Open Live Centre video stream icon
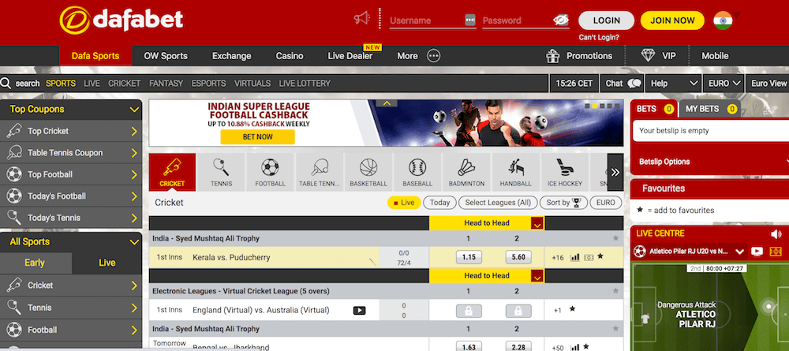789x351 pixels. 757,251
